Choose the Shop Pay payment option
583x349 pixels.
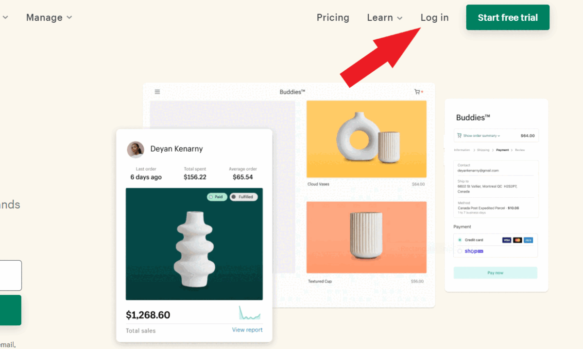pyautogui.click(x=460, y=251)
